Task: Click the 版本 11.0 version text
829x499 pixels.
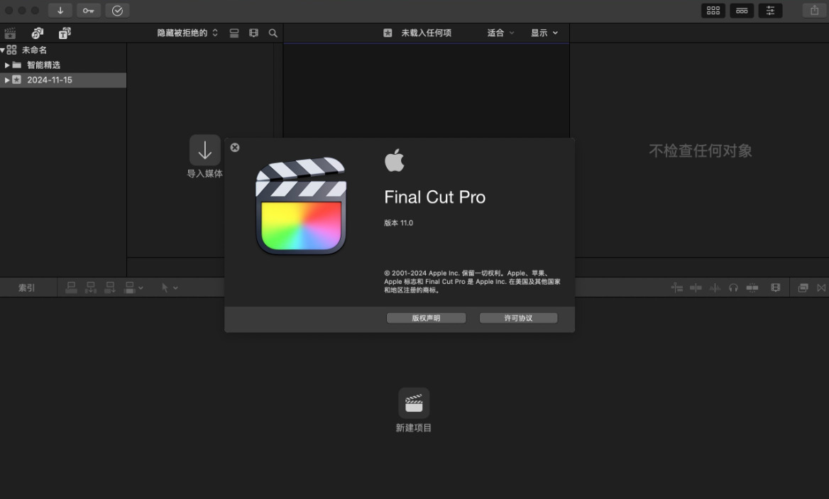Action: [399, 223]
